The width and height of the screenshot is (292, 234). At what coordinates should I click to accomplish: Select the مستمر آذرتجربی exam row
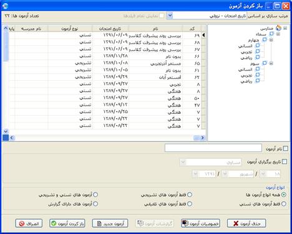pyautogui.click(x=105, y=63)
